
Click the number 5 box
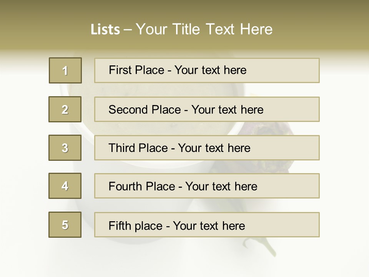pyautogui.click(x=65, y=225)
